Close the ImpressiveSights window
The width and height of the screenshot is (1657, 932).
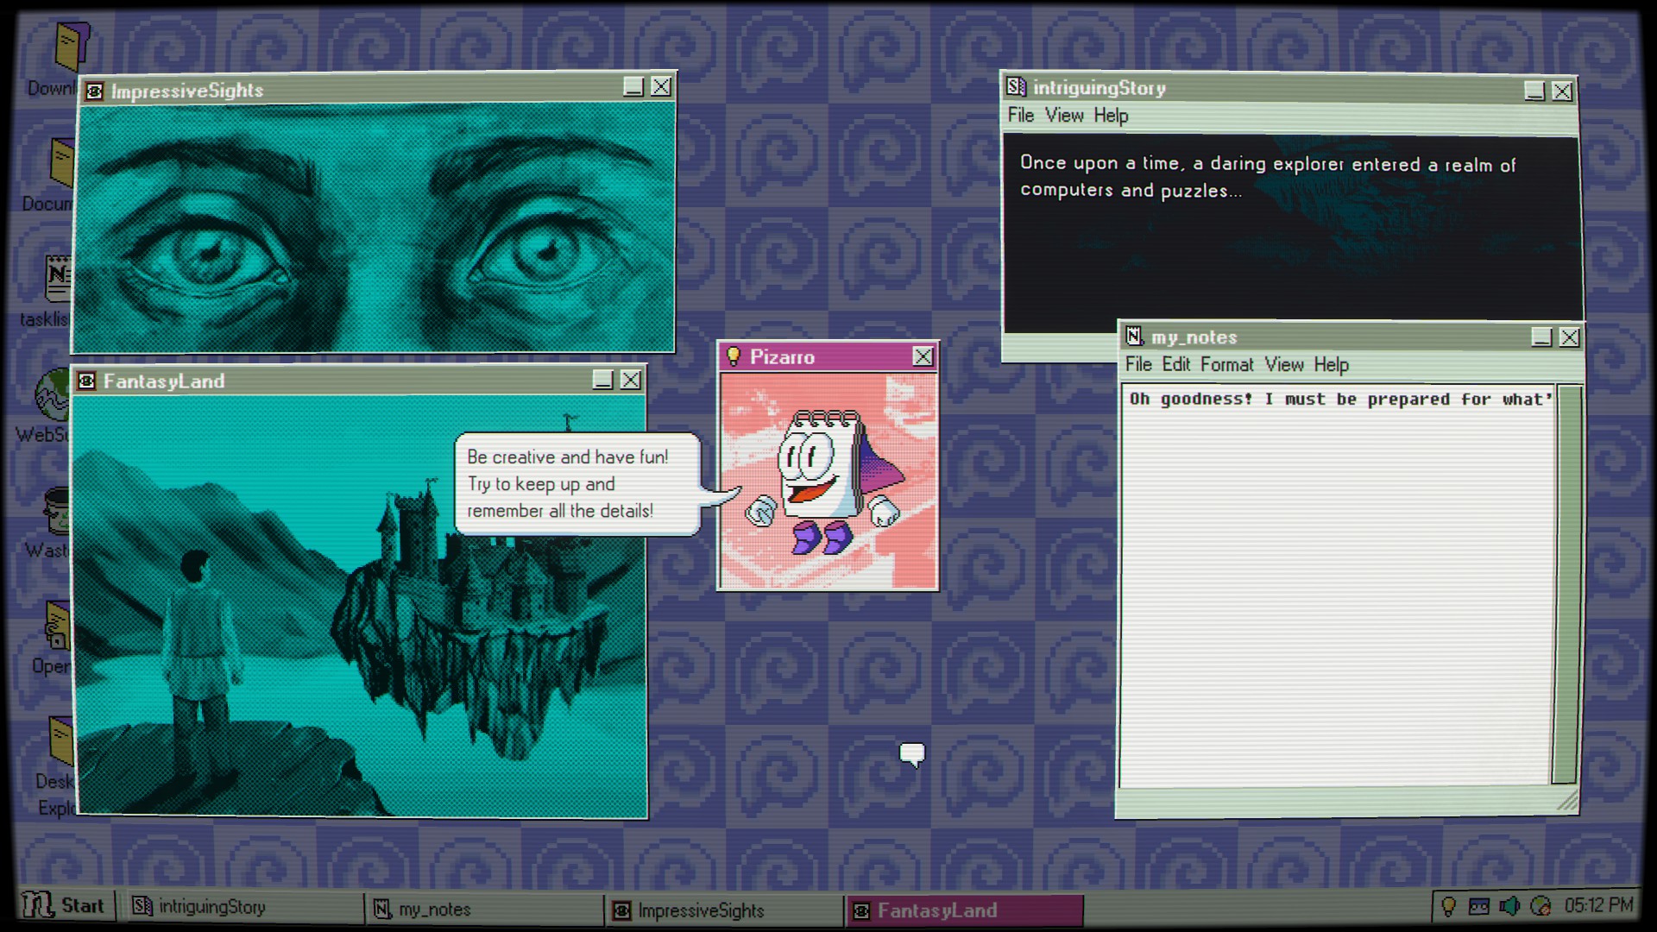click(661, 87)
